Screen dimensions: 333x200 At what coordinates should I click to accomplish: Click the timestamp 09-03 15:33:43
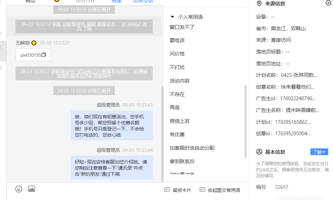tap(137, 105)
